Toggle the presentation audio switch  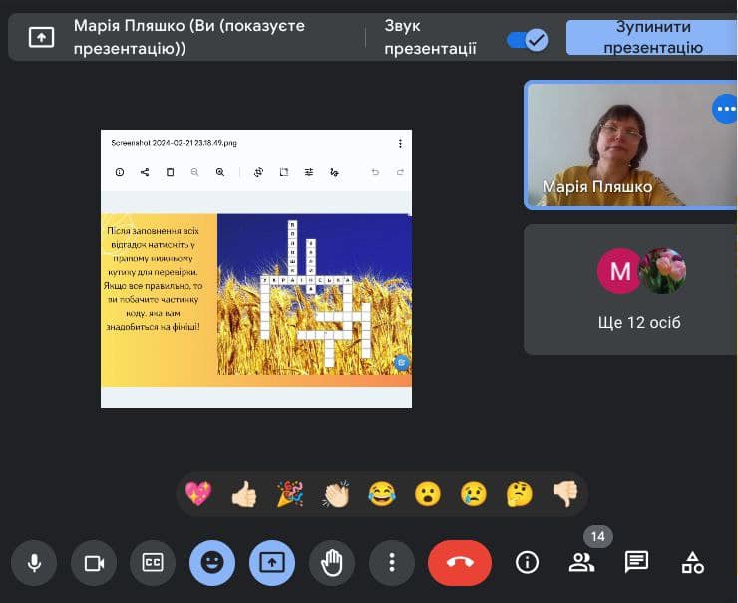tap(527, 39)
